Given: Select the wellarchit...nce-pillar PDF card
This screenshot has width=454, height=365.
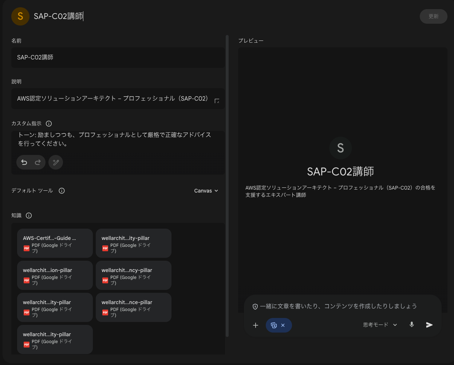Looking at the screenshot, I should 133,307.
